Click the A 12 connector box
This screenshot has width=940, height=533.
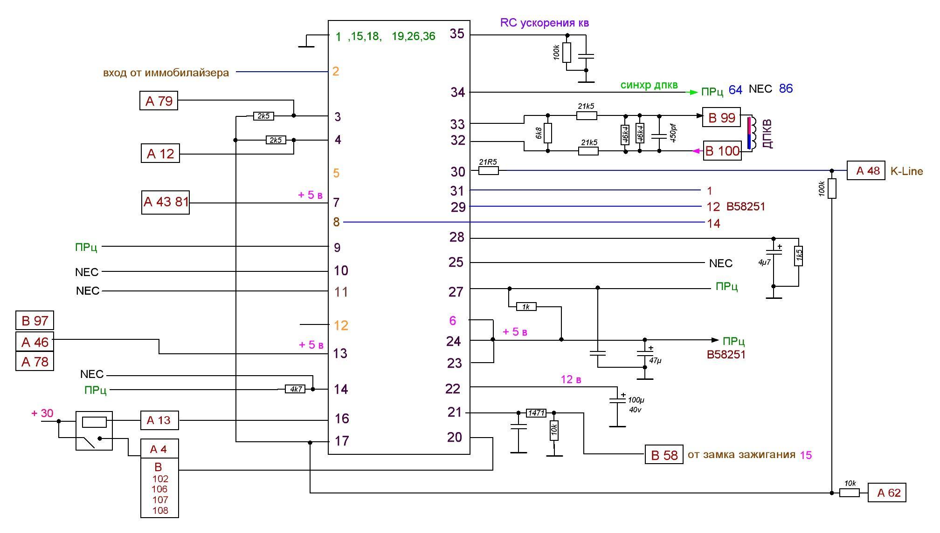[160, 153]
